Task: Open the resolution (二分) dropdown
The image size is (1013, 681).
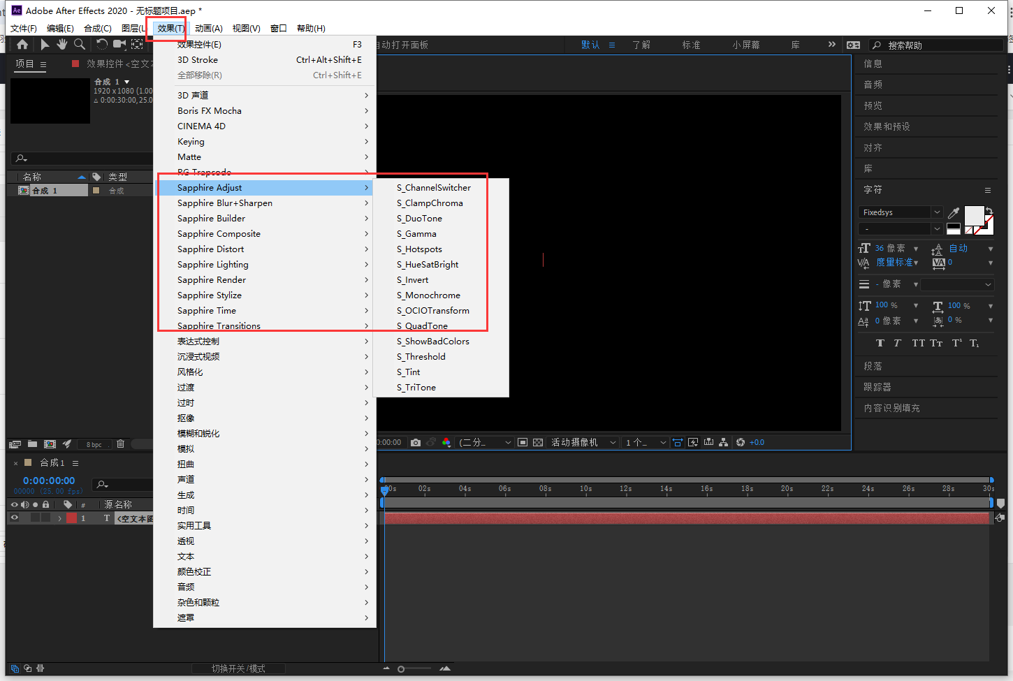Action: tap(486, 442)
